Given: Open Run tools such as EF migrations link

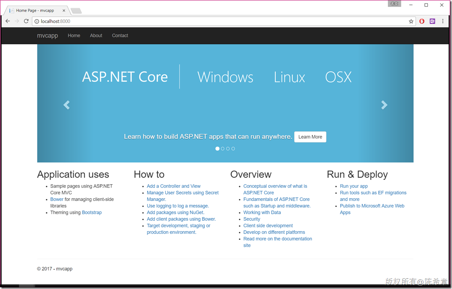Looking at the screenshot, I should (373, 196).
